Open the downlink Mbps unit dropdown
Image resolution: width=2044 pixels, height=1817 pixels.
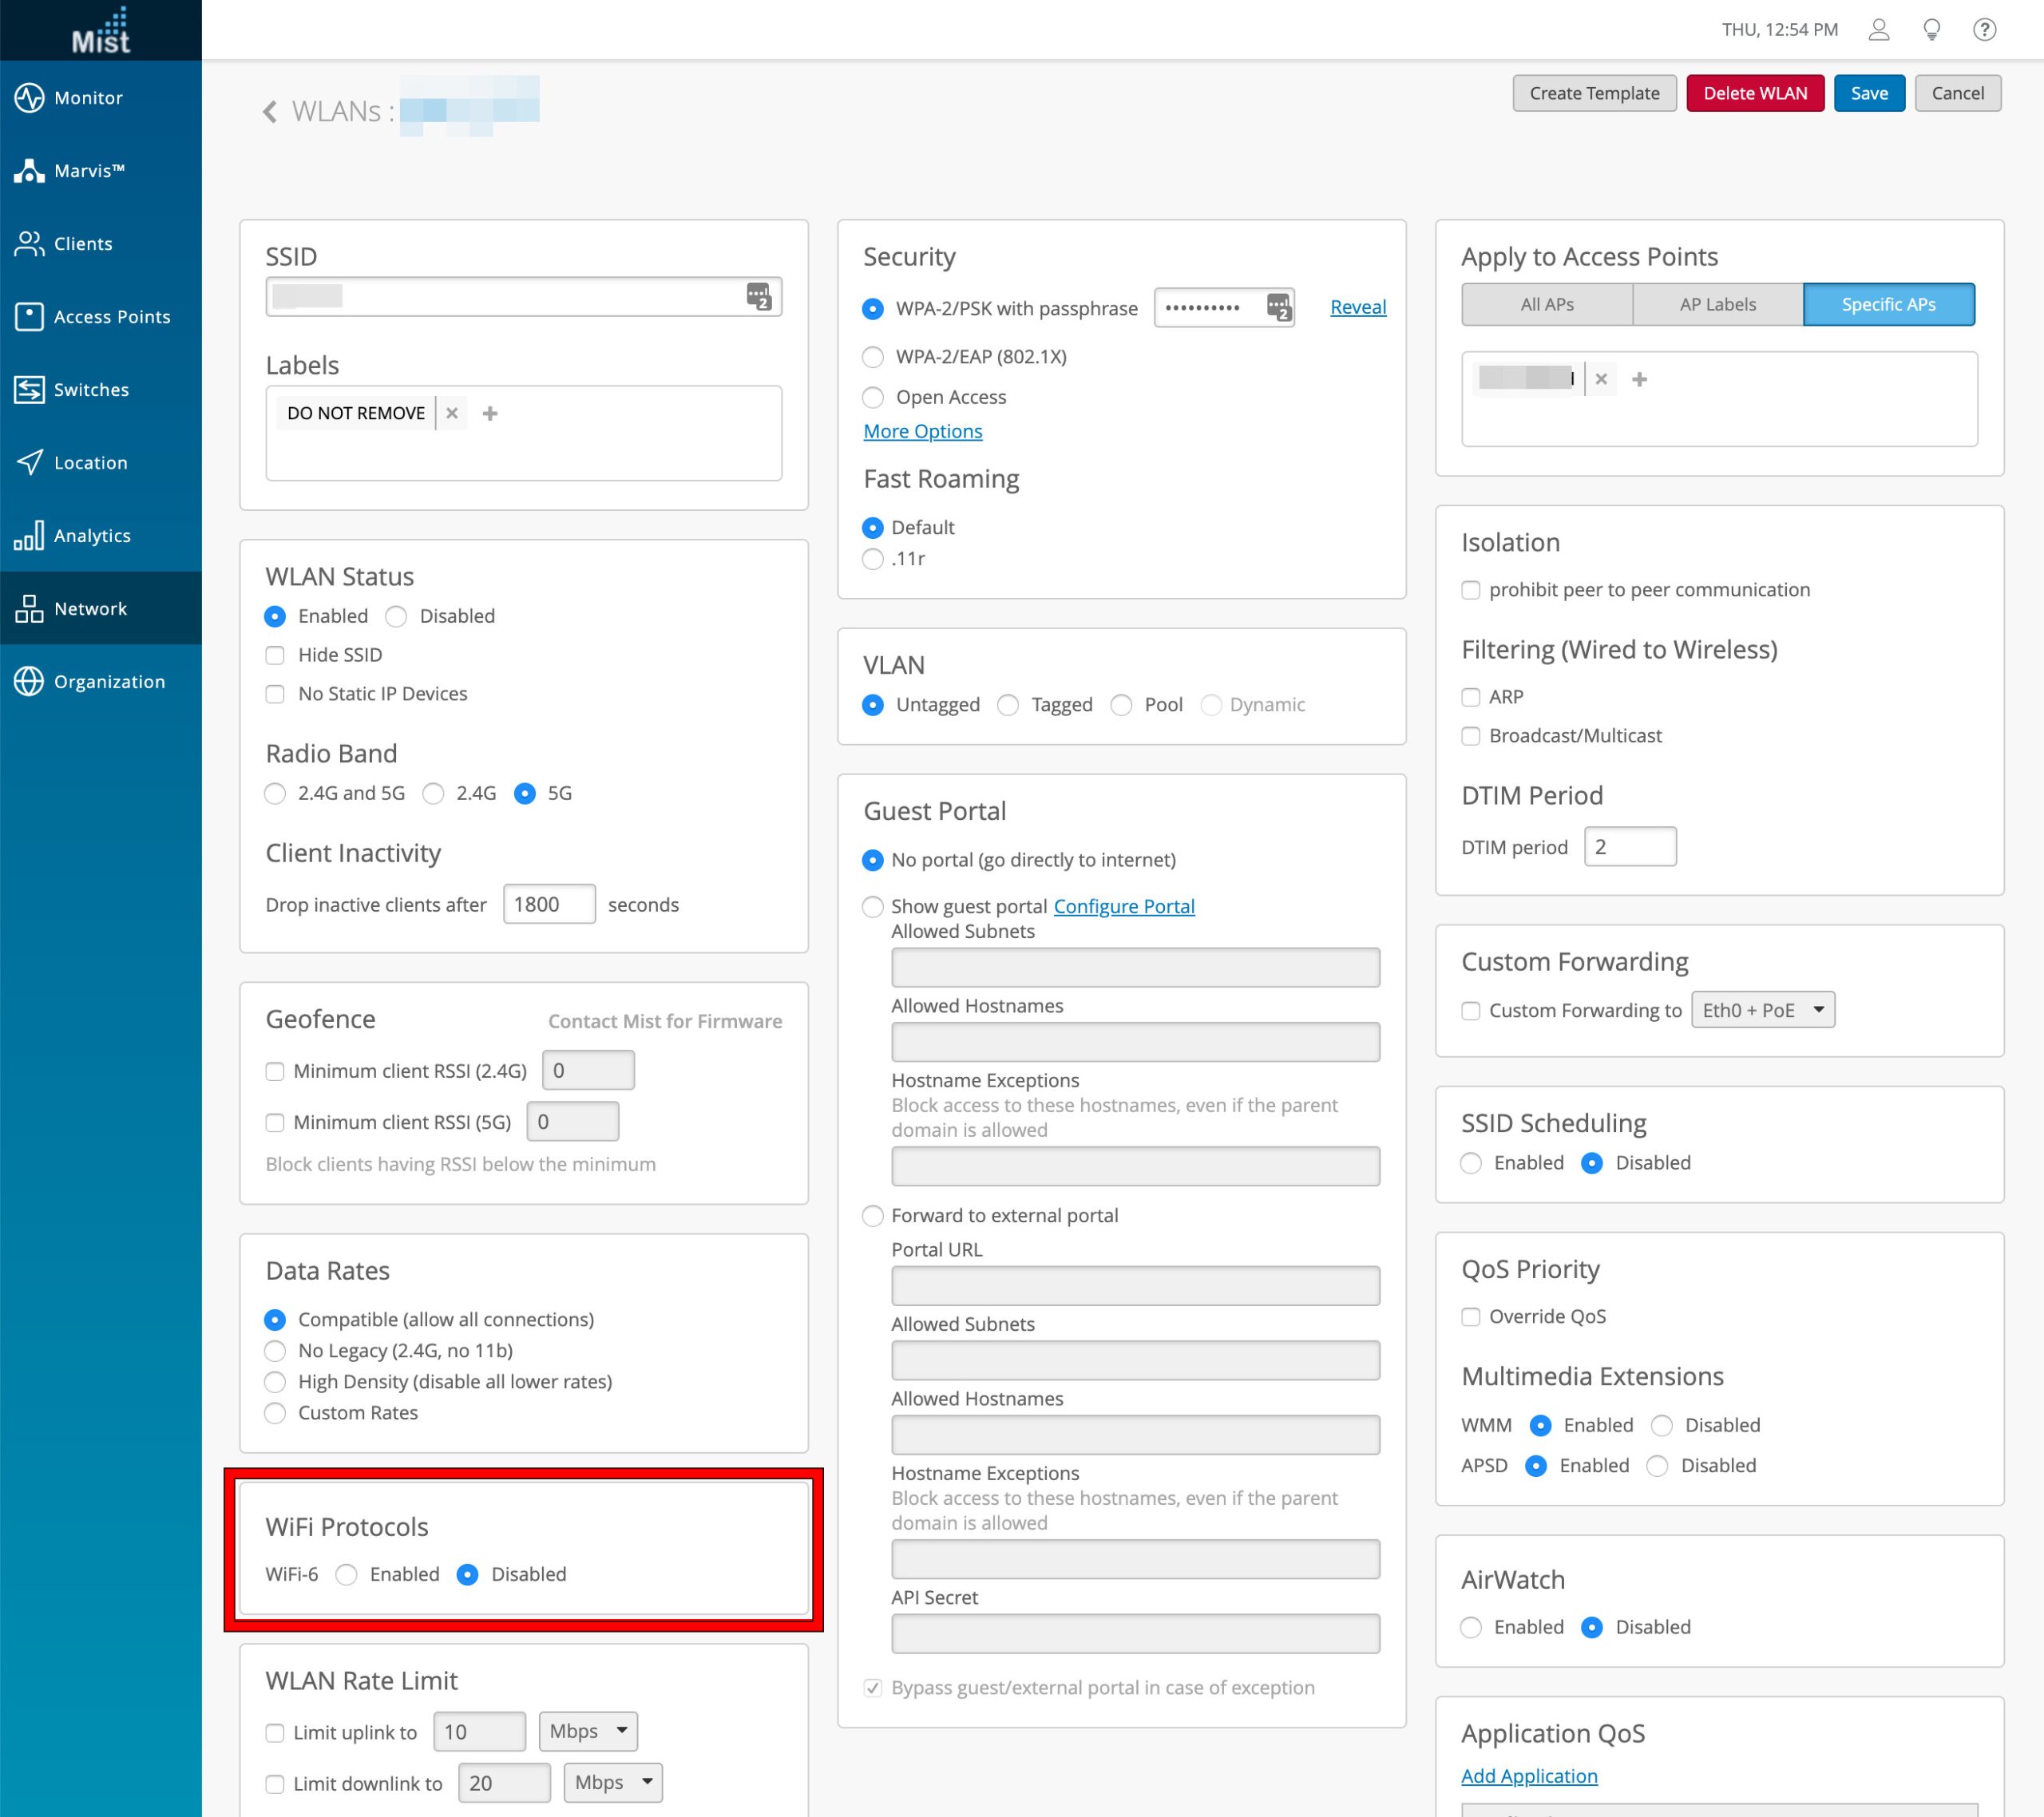coord(612,1783)
